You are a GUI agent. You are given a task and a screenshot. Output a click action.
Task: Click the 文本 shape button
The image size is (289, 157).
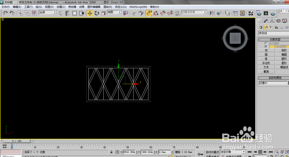[266, 67]
